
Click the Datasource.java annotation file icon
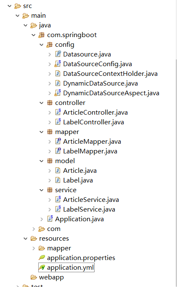[58, 54]
